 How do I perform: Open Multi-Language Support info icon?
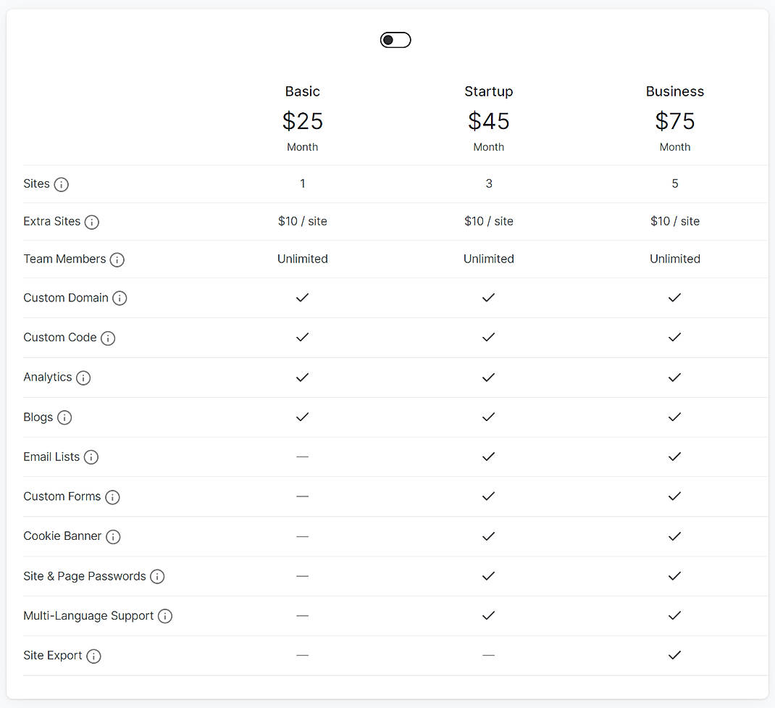165,615
